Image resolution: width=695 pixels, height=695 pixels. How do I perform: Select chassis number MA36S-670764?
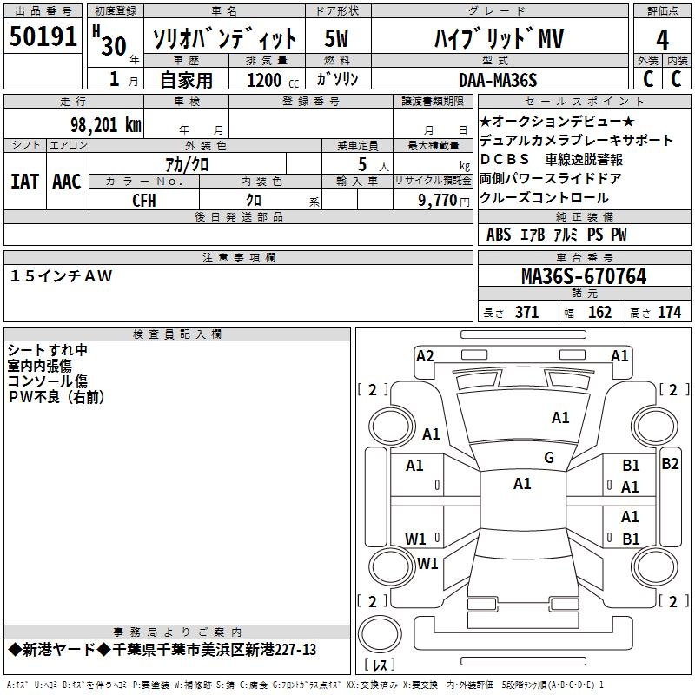583,277
